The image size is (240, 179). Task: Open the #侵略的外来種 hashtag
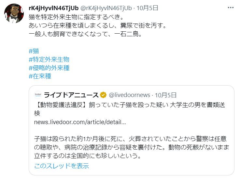click(x=49, y=68)
